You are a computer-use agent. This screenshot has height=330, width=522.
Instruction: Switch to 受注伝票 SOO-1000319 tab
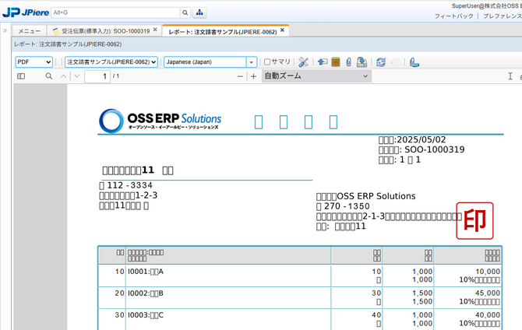105,31
